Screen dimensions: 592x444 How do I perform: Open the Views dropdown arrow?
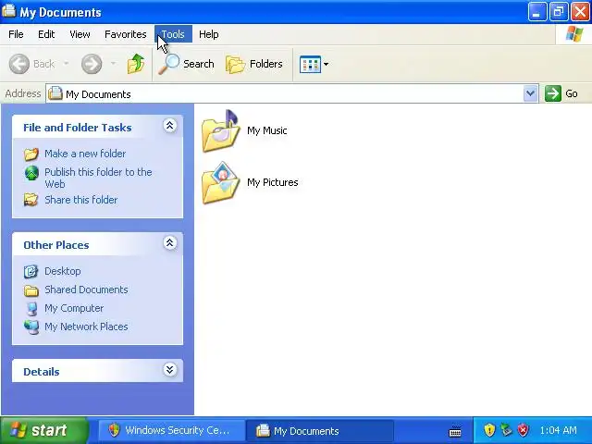(327, 64)
